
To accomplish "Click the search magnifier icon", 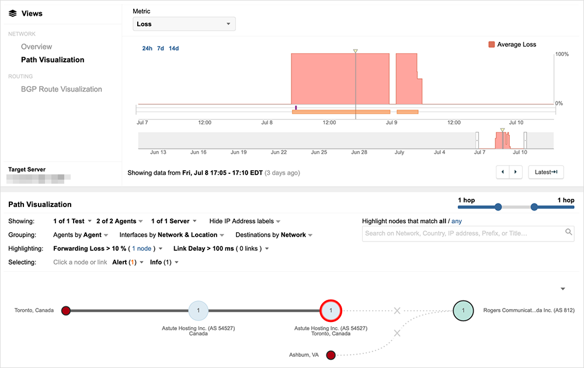I will click(x=569, y=232).
